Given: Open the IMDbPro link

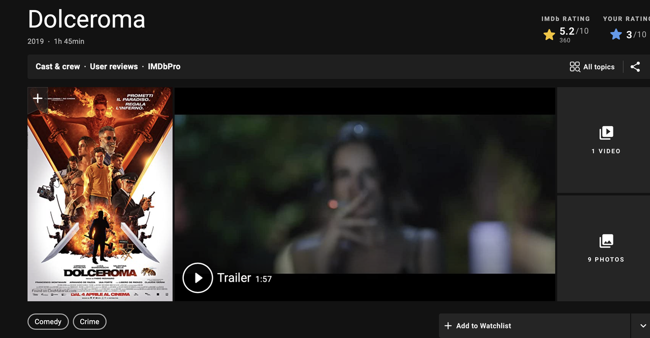Looking at the screenshot, I should tap(164, 66).
